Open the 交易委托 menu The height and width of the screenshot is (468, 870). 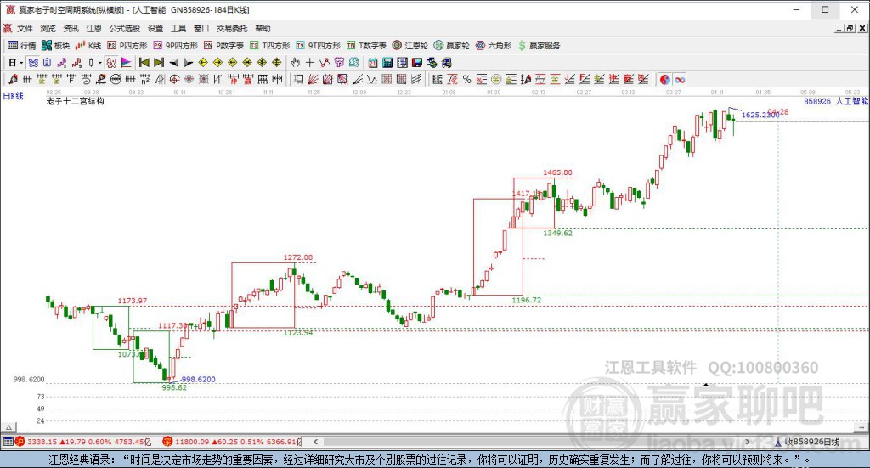coord(232,28)
